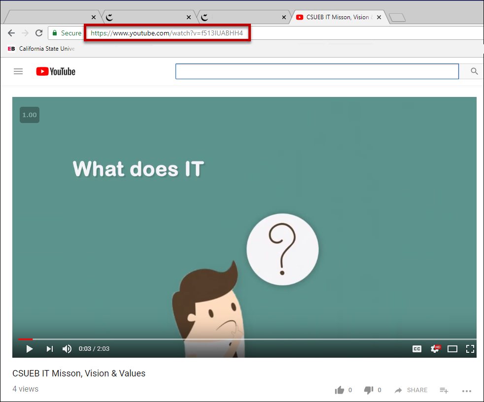The height and width of the screenshot is (402, 484).
Task: Switch to theater mode
Action: tap(452, 349)
